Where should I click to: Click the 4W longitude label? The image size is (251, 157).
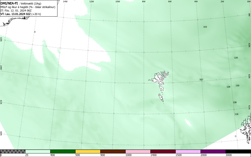[196, 2]
